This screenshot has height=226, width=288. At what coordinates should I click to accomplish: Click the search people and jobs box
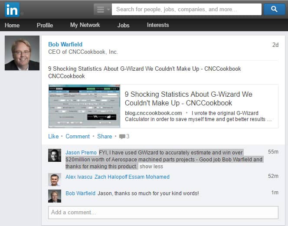187,9
